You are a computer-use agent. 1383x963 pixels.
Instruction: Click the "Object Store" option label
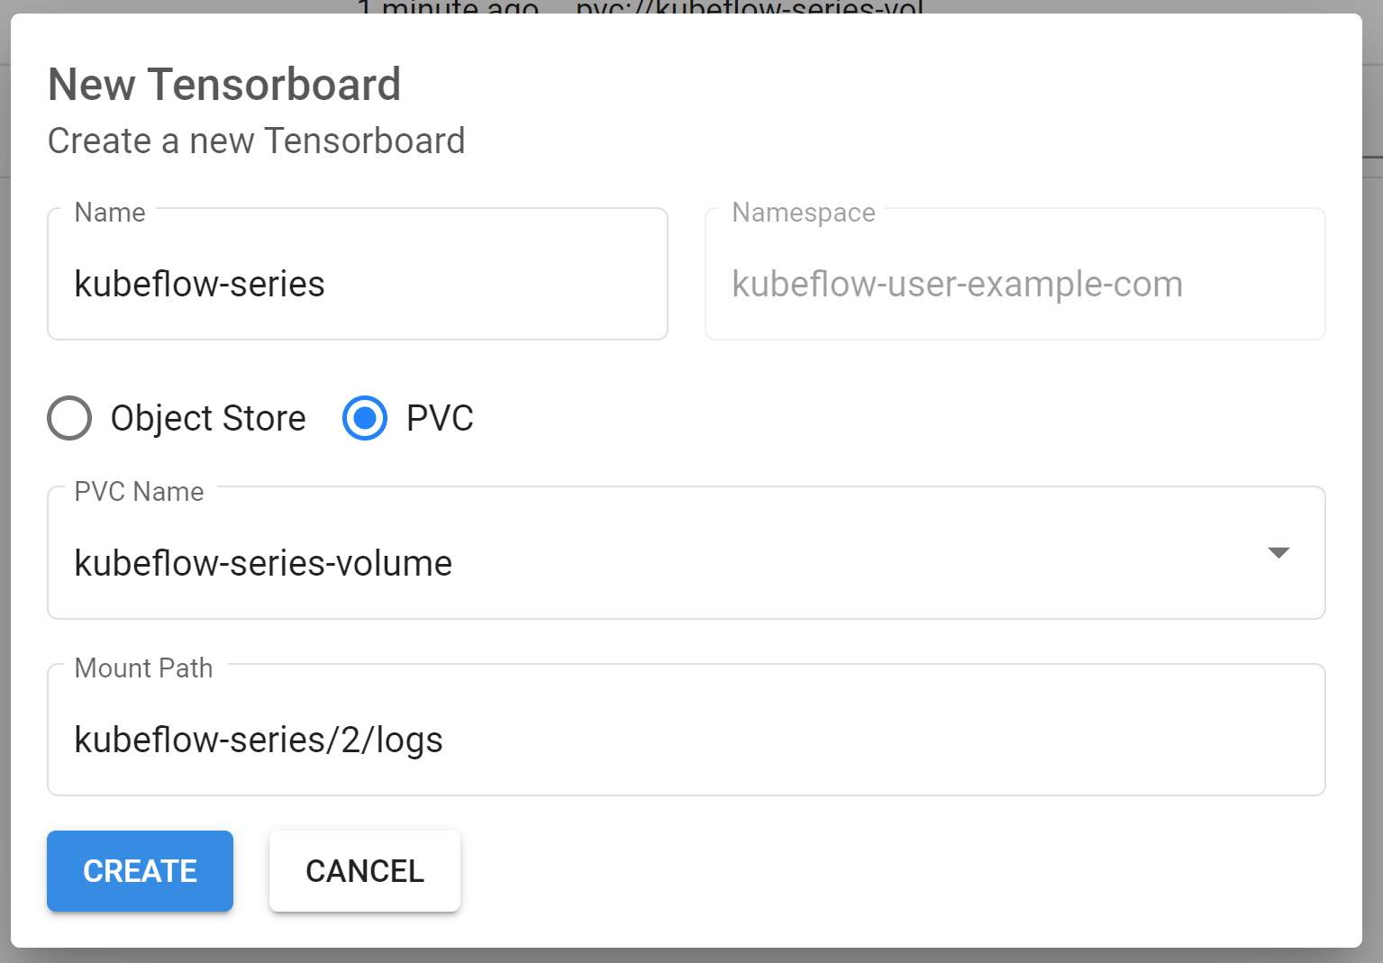[x=208, y=418]
